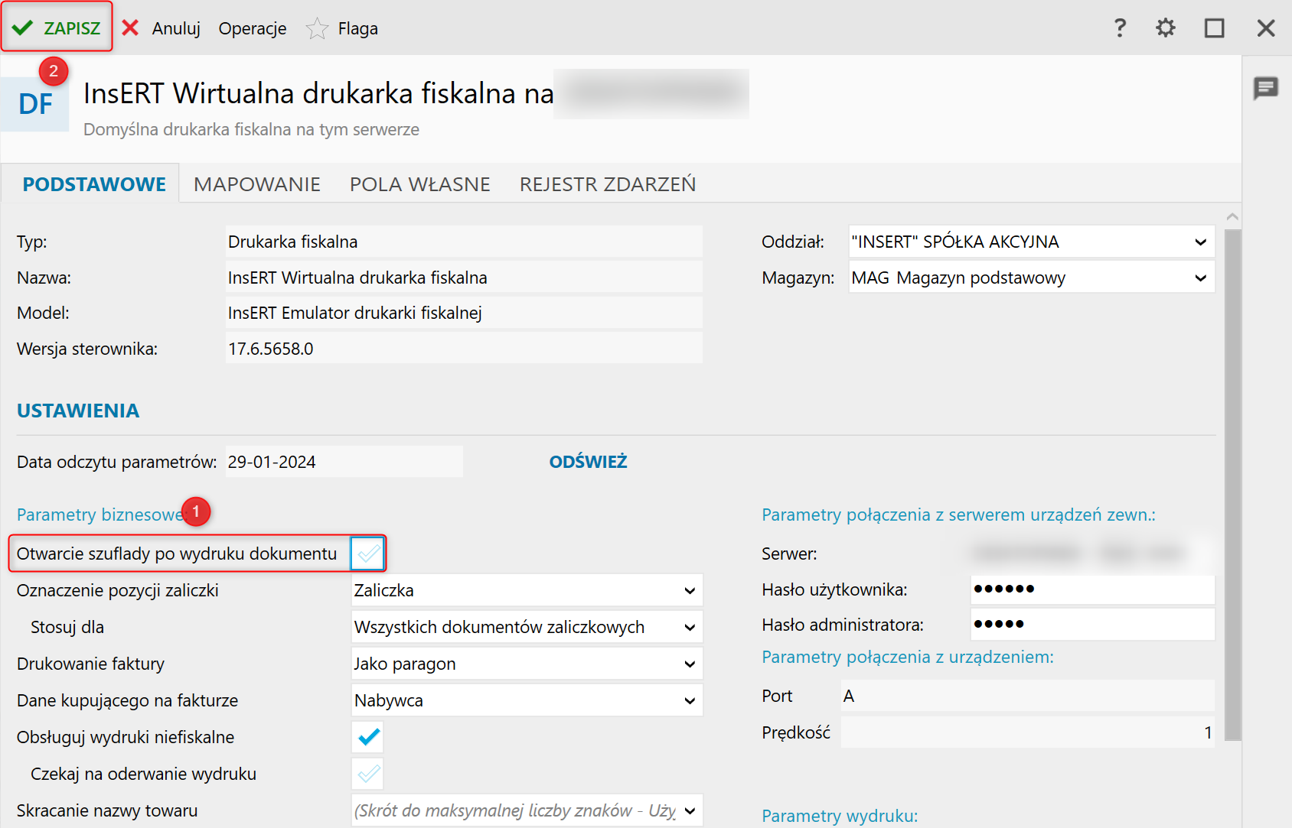The width and height of the screenshot is (1292, 828).
Task: Open the Skracanie nazwy towaru dropdown
Action: click(527, 810)
